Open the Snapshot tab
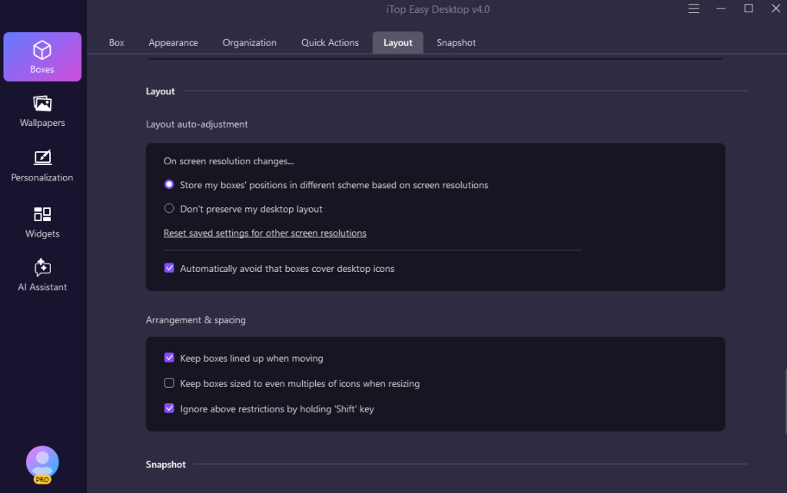Image resolution: width=787 pixels, height=493 pixels. point(456,43)
